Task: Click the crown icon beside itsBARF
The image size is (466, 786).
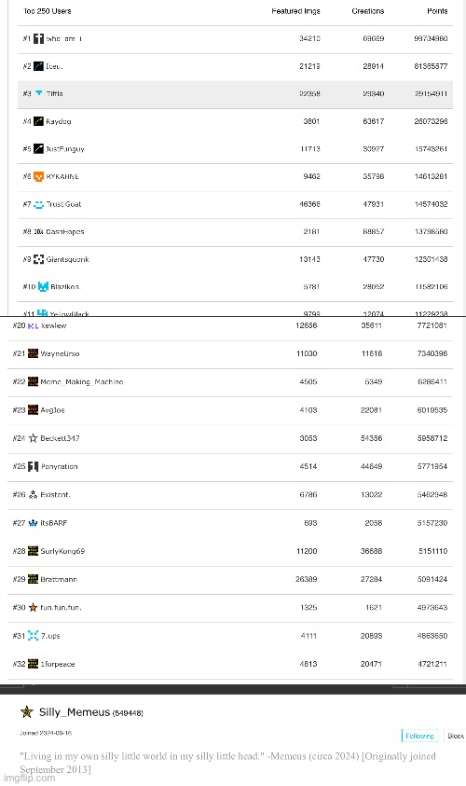Action: pyautogui.click(x=33, y=523)
